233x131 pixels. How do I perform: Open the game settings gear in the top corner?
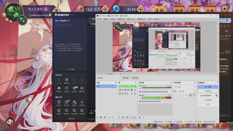(225, 8)
